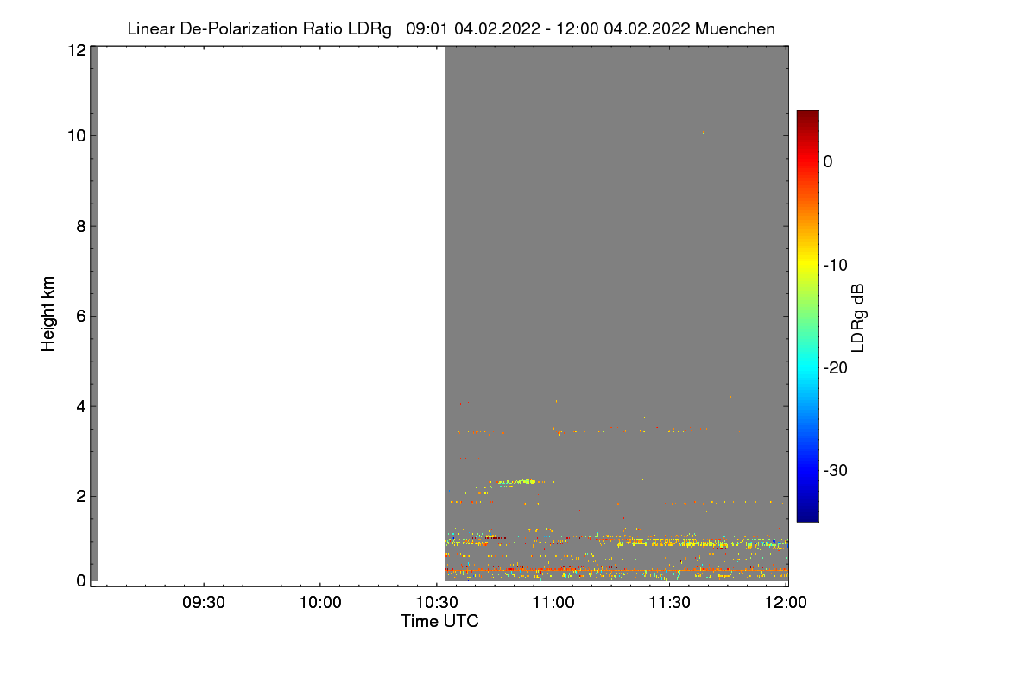The width and height of the screenshot is (1036, 690).
Task: Click the height tick label 8
Action: [80, 226]
